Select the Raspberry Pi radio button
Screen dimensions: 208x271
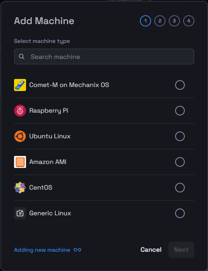pyautogui.click(x=180, y=111)
